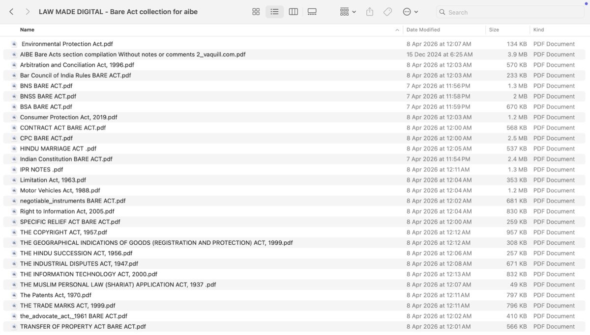The width and height of the screenshot is (590, 335).
Task: Switch to list view
Action: click(x=274, y=12)
